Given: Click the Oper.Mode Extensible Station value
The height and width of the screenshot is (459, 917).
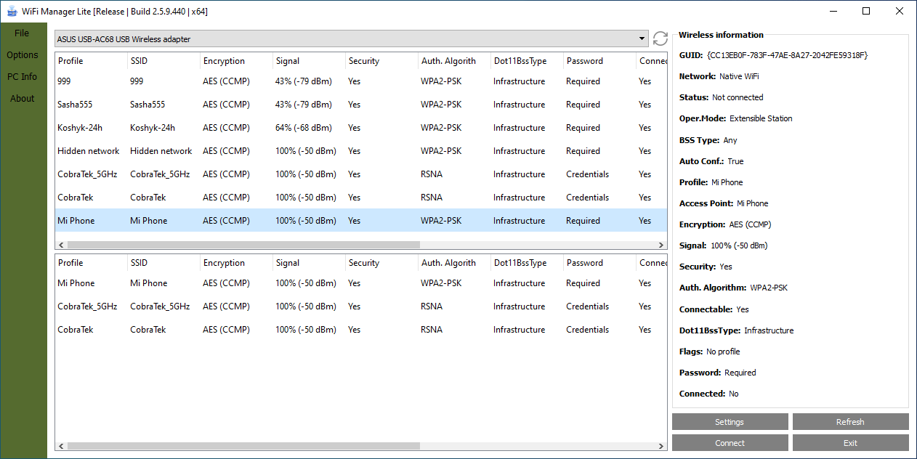Looking at the screenshot, I should (x=761, y=118).
